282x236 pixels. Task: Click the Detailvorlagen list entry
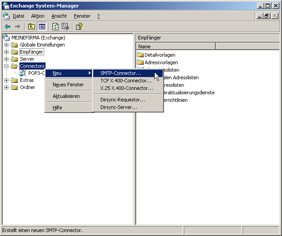160,55
